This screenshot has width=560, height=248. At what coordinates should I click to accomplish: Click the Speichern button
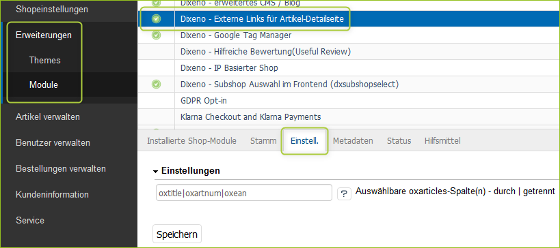pos(177,234)
